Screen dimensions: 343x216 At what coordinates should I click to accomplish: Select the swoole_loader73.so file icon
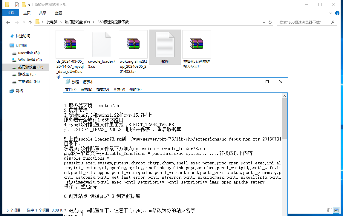(x=102, y=44)
